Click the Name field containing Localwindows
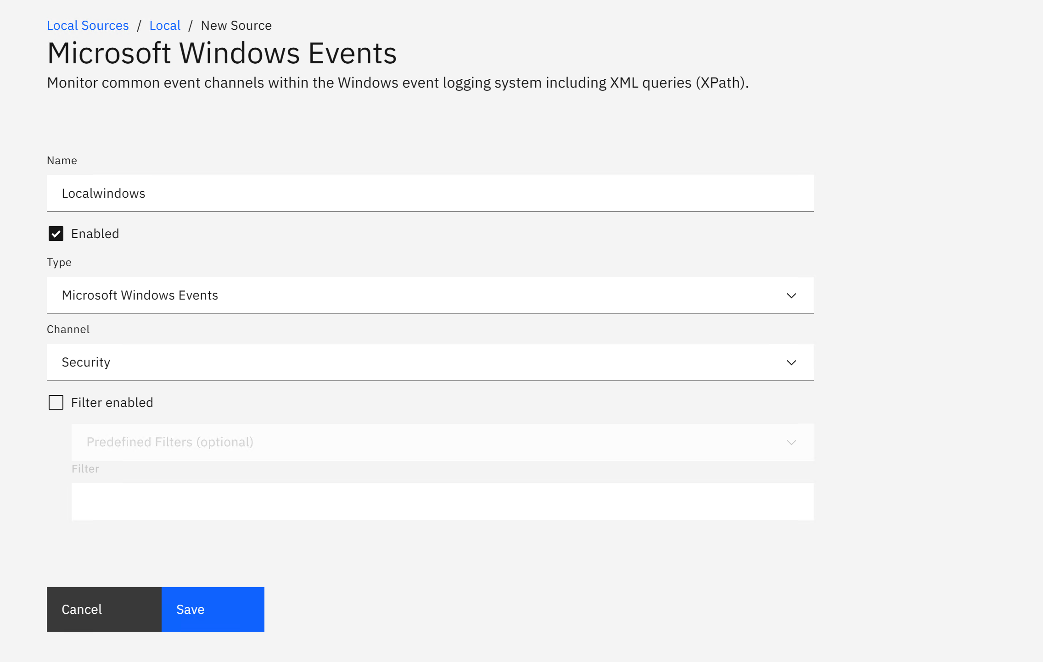This screenshot has width=1043, height=662. [430, 193]
